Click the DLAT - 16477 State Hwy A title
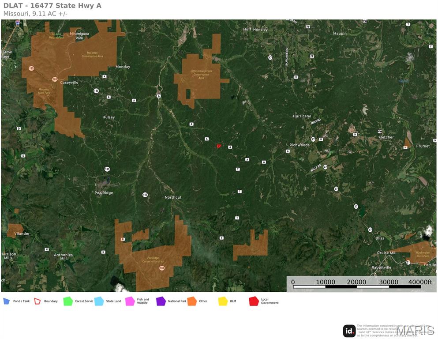Image resolution: width=438 pixels, height=339 pixels. (52, 6)
